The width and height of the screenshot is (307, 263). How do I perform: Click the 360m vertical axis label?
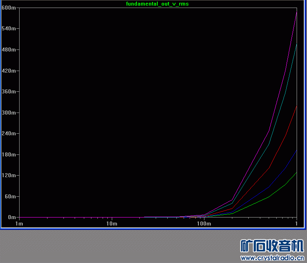coord(9,91)
